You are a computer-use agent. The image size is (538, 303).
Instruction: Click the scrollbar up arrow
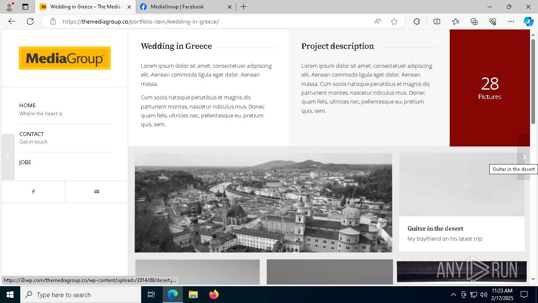(533, 34)
